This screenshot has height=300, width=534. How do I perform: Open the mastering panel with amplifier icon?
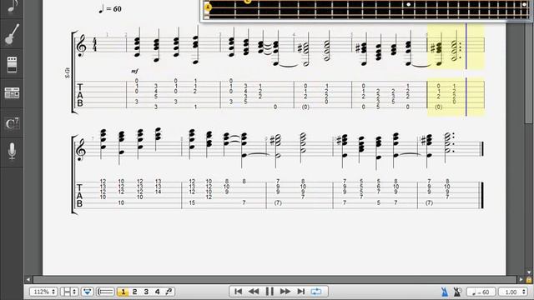coord(12,93)
